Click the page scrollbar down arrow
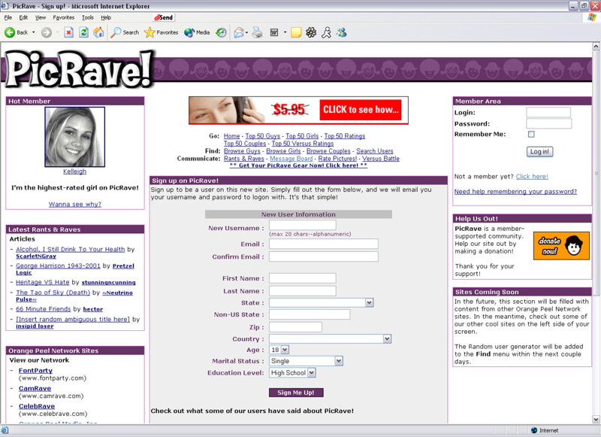601x437 pixels. [x=596, y=420]
